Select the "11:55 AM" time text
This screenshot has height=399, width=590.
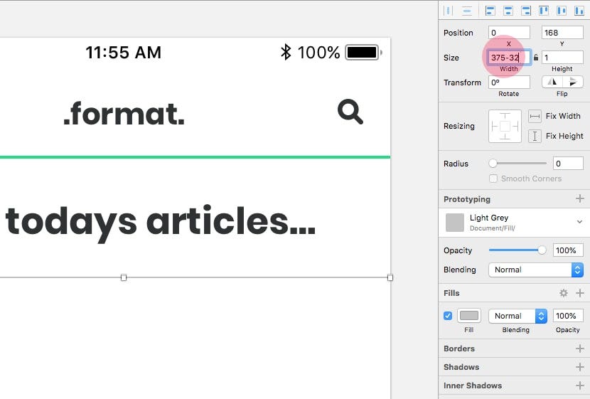pyautogui.click(x=124, y=53)
